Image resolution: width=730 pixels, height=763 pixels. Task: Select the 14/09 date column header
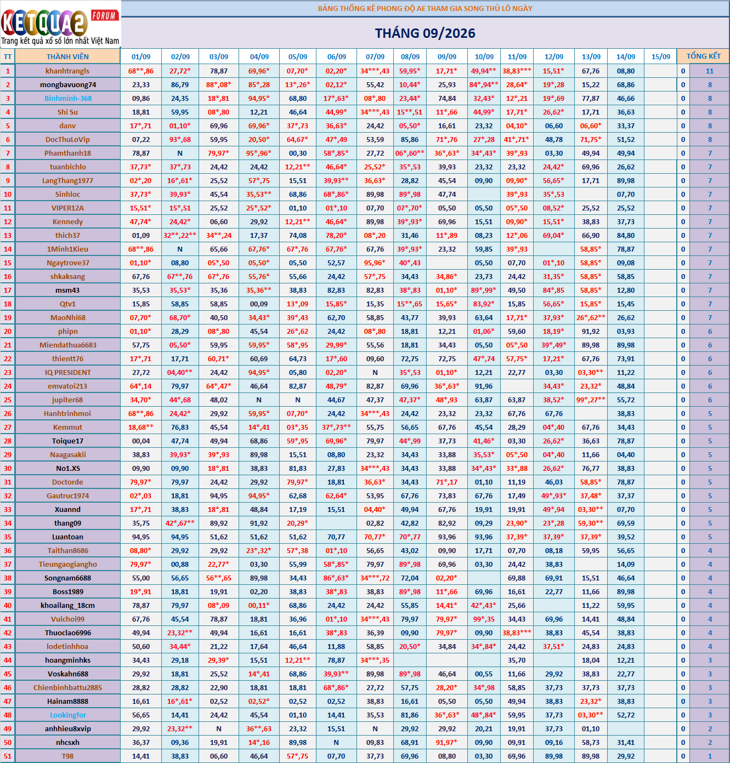[x=626, y=56]
